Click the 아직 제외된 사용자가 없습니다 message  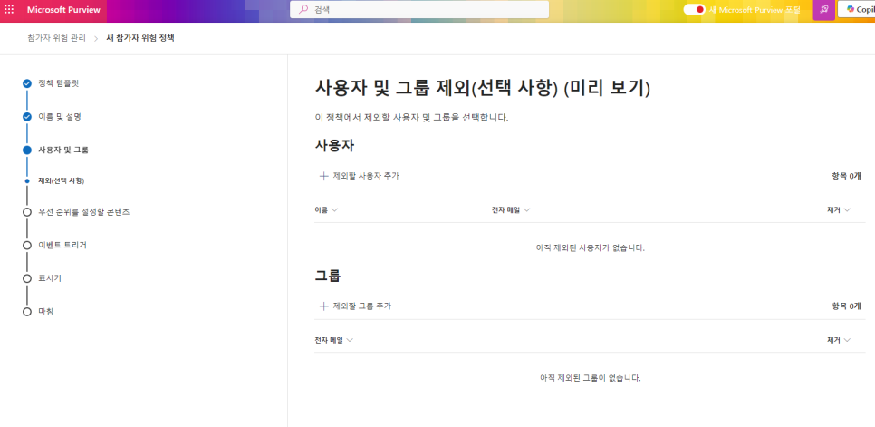(591, 247)
